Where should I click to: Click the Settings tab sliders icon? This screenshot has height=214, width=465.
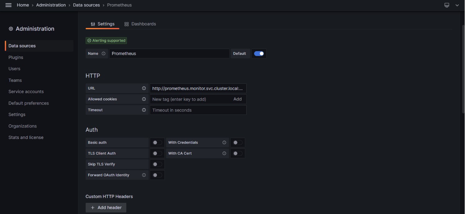tap(93, 24)
